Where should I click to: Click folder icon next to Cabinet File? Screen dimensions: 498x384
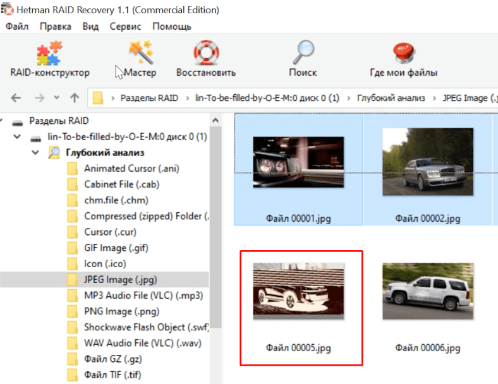(x=73, y=184)
